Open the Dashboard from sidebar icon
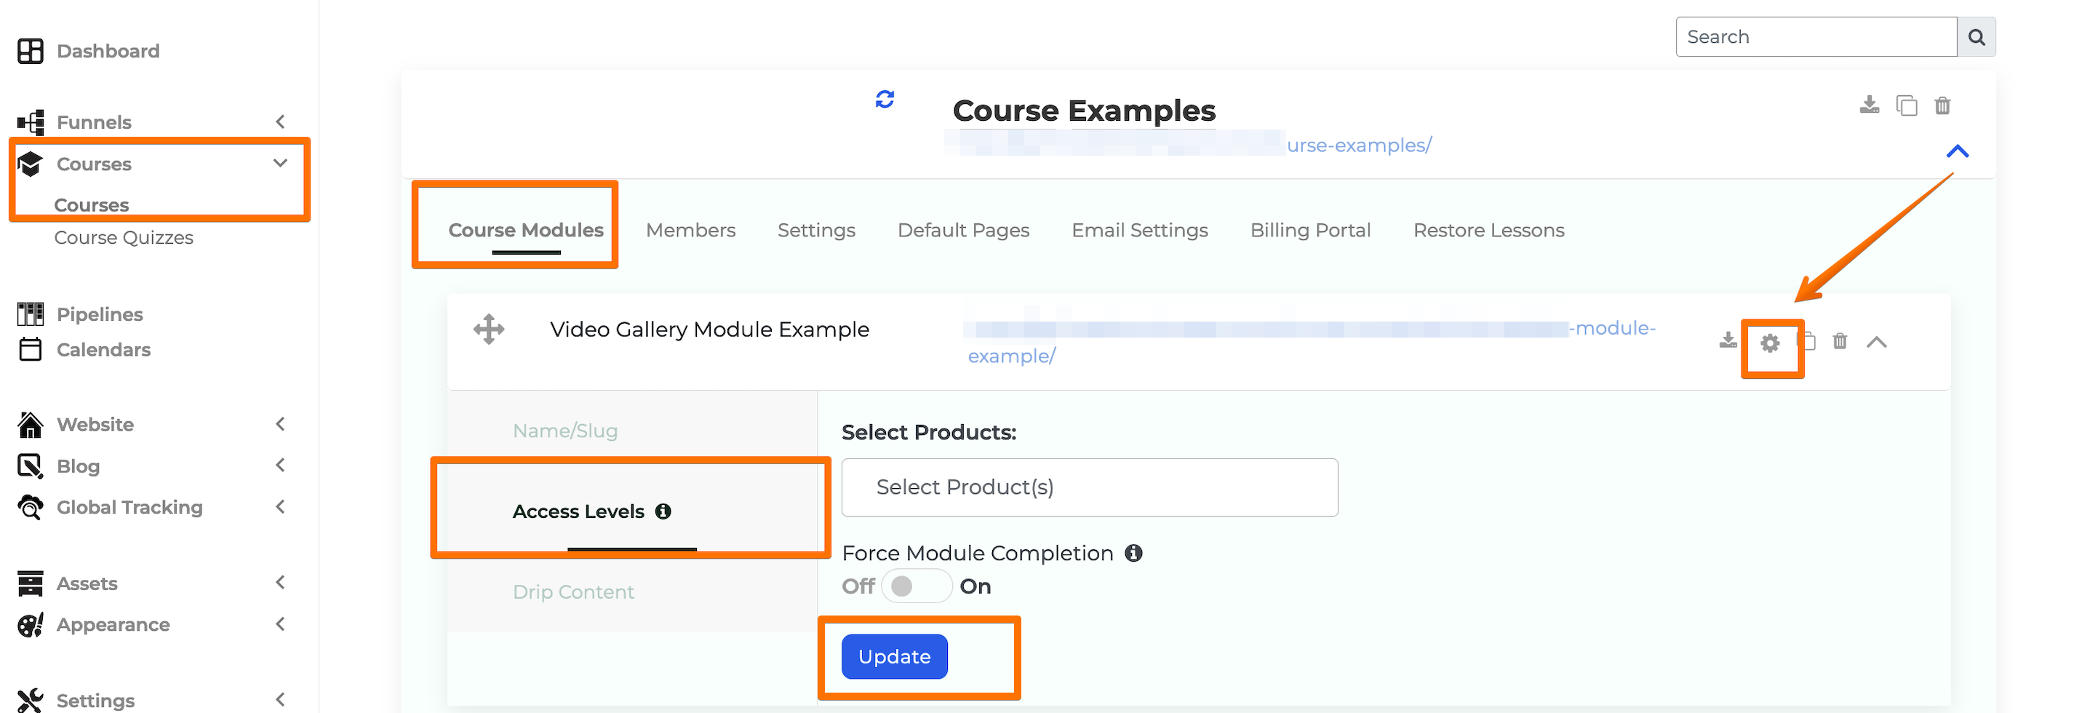This screenshot has width=2079, height=713. 30,51
